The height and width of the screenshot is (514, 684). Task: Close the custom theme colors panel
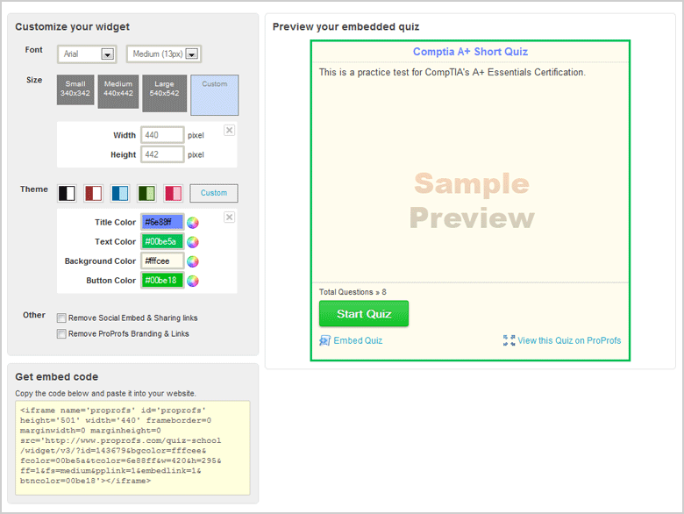(x=230, y=217)
